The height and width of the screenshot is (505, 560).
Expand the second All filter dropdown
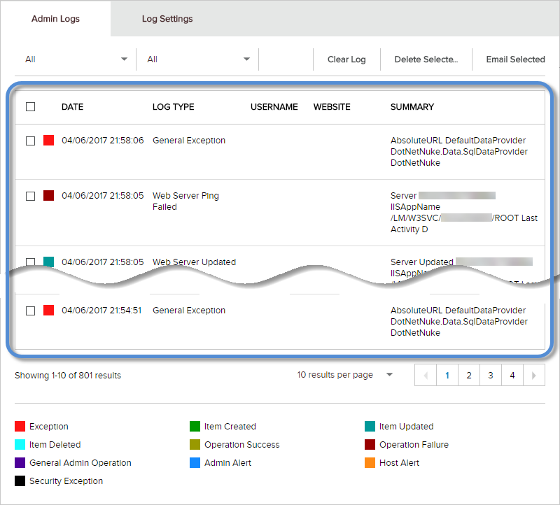point(198,59)
